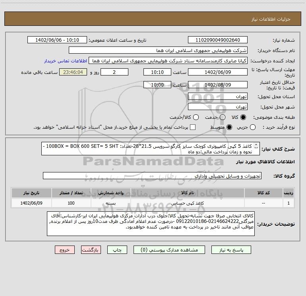Click the quantity cell 100
306x296 pixels.
(71, 203)
